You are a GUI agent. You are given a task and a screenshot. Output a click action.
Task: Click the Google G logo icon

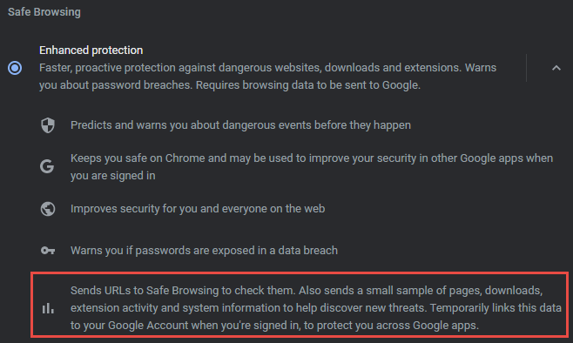[47, 166]
